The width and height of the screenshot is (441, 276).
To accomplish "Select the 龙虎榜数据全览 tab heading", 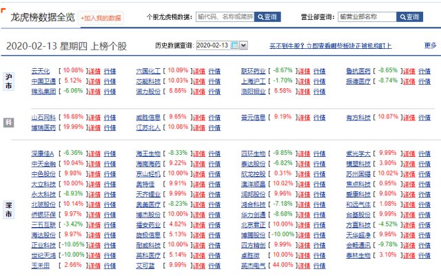I will click(x=43, y=17).
